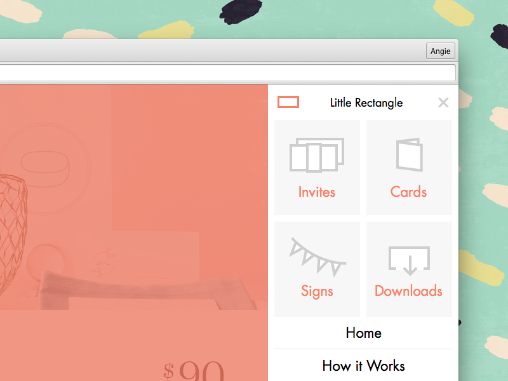Click the browser address bar
This screenshot has width=508, height=381.
point(227,73)
